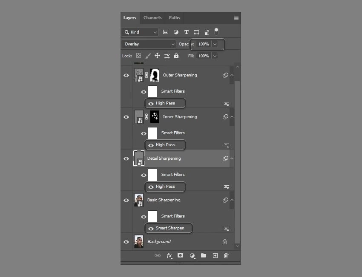Click the Fill percentage field
The height and width of the screenshot is (277, 362).
pos(204,56)
